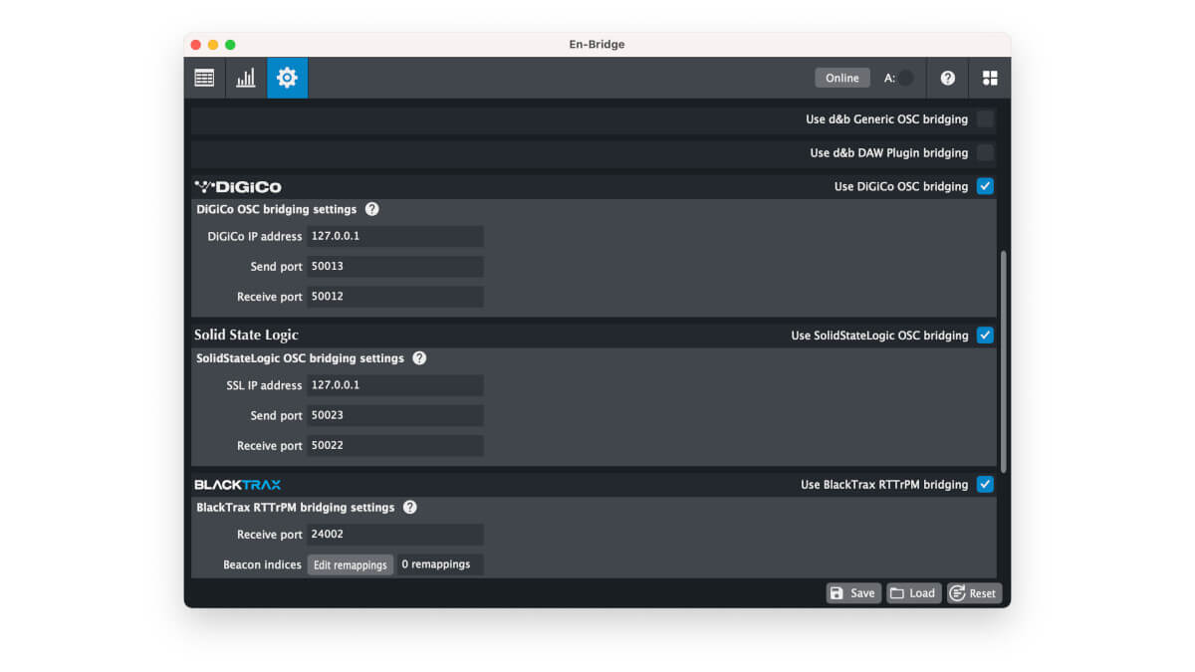Click the SSL IP address label

pyautogui.click(x=264, y=385)
